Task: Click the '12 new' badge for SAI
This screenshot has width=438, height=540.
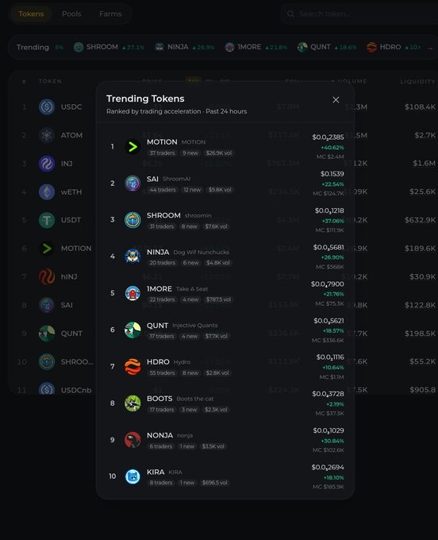Action: pyautogui.click(x=192, y=190)
